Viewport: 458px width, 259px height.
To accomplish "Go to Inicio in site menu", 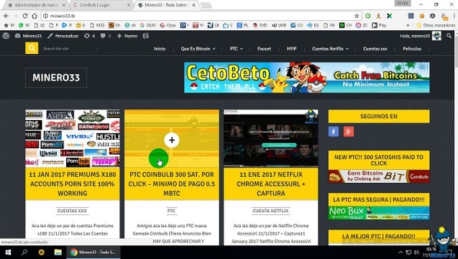I will [160, 49].
